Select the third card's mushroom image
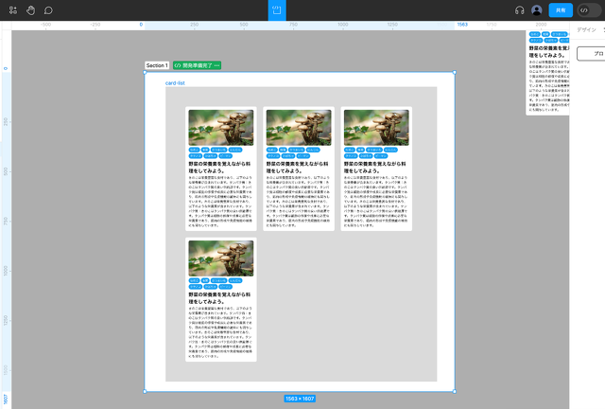Viewport: 605px width, 409px height. (x=376, y=128)
